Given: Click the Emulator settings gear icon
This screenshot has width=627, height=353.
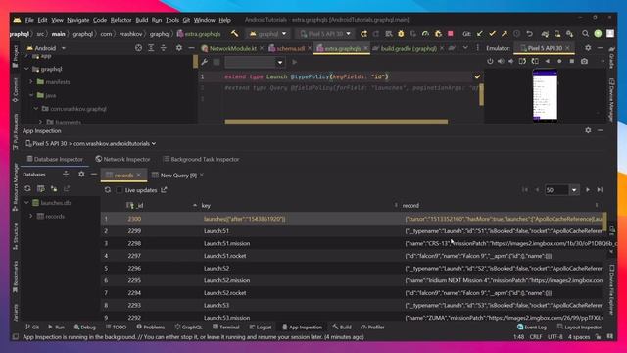Looking at the screenshot, I should [x=588, y=48].
